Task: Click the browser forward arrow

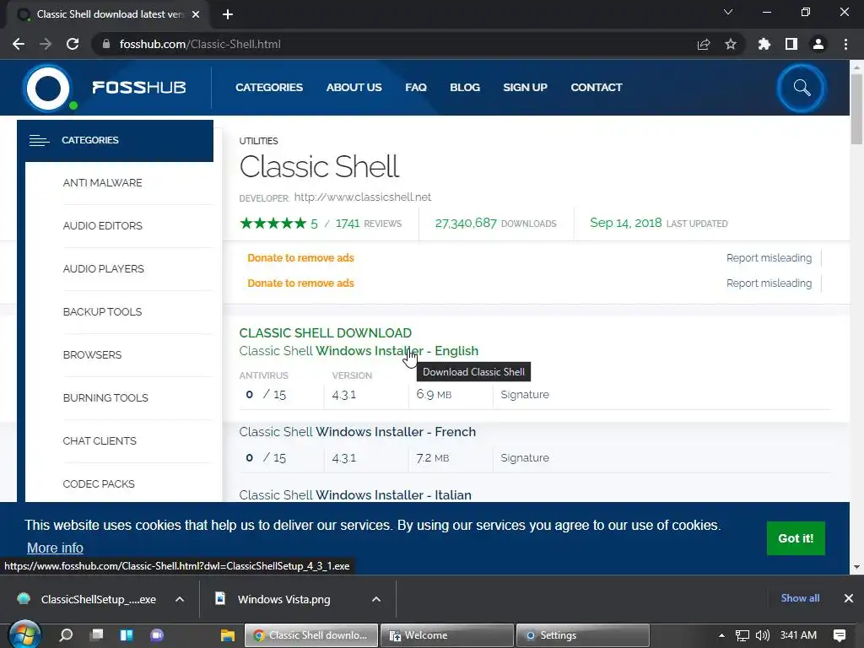Action: [46, 44]
